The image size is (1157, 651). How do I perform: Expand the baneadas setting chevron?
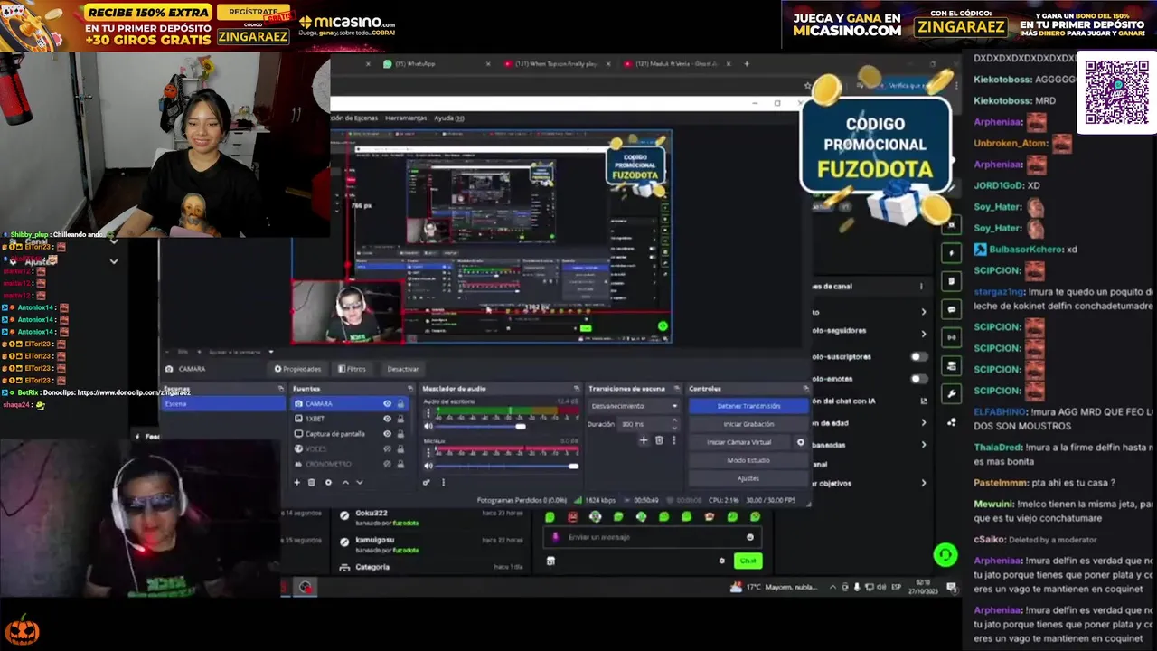[923, 444]
